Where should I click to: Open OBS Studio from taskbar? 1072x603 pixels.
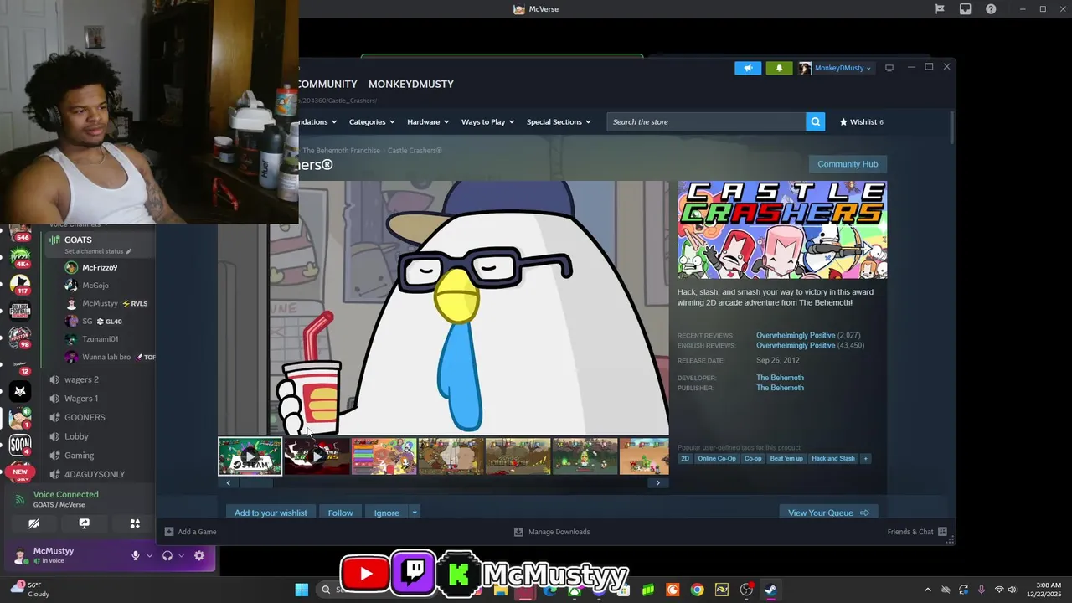pyautogui.click(x=745, y=590)
